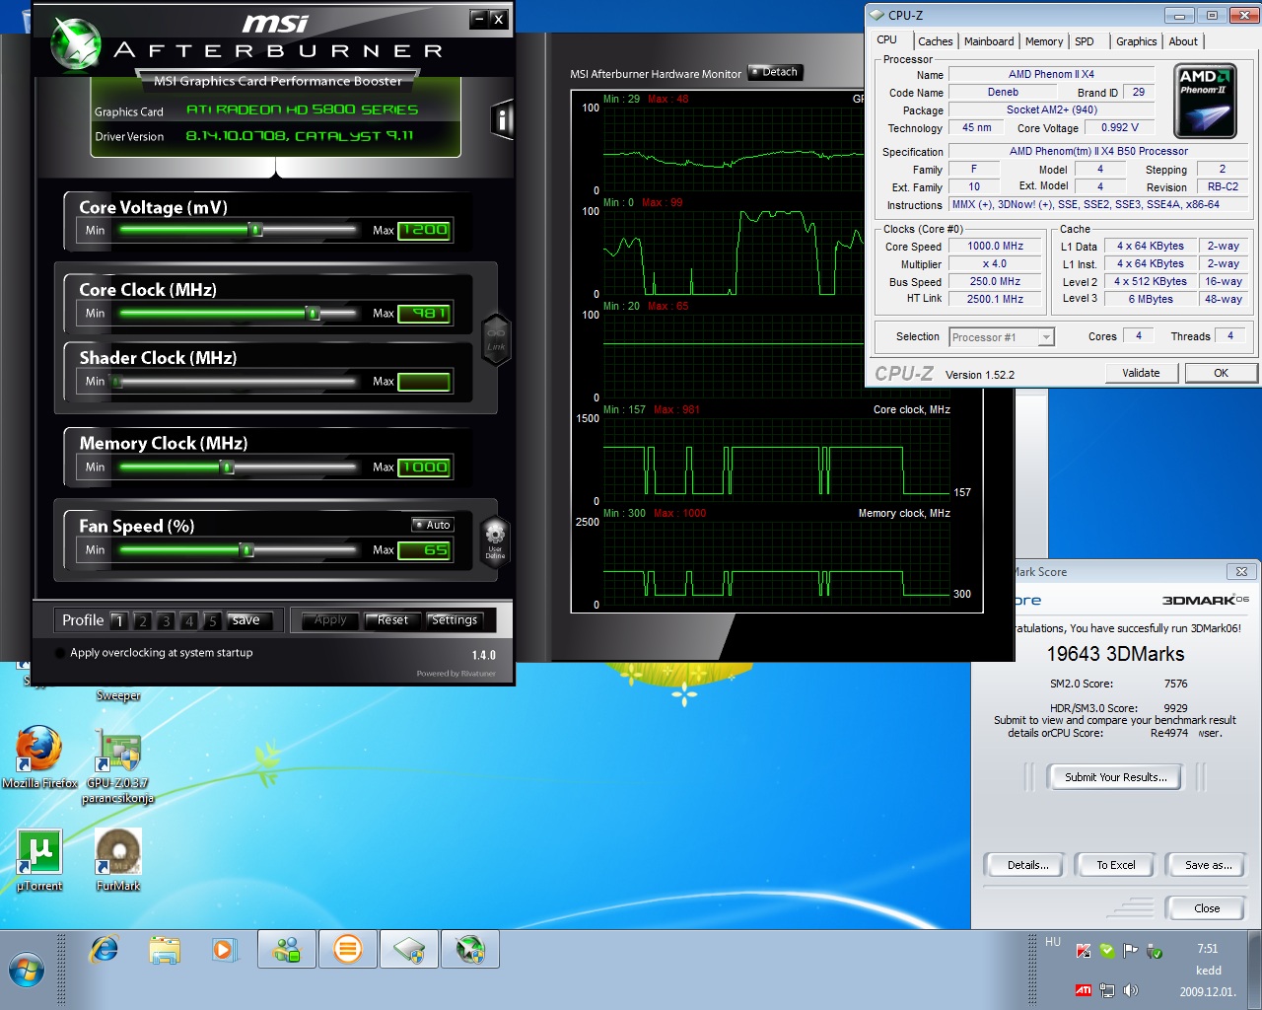
Task: Edit the Fan Speed value 65
Action: click(x=425, y=549)
